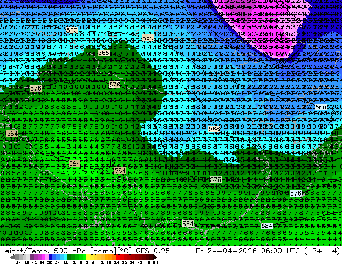The height and width of the screenshot is (264, 342).
Task: Click the [°C] unit label
Action: click(x=125, y=251)
